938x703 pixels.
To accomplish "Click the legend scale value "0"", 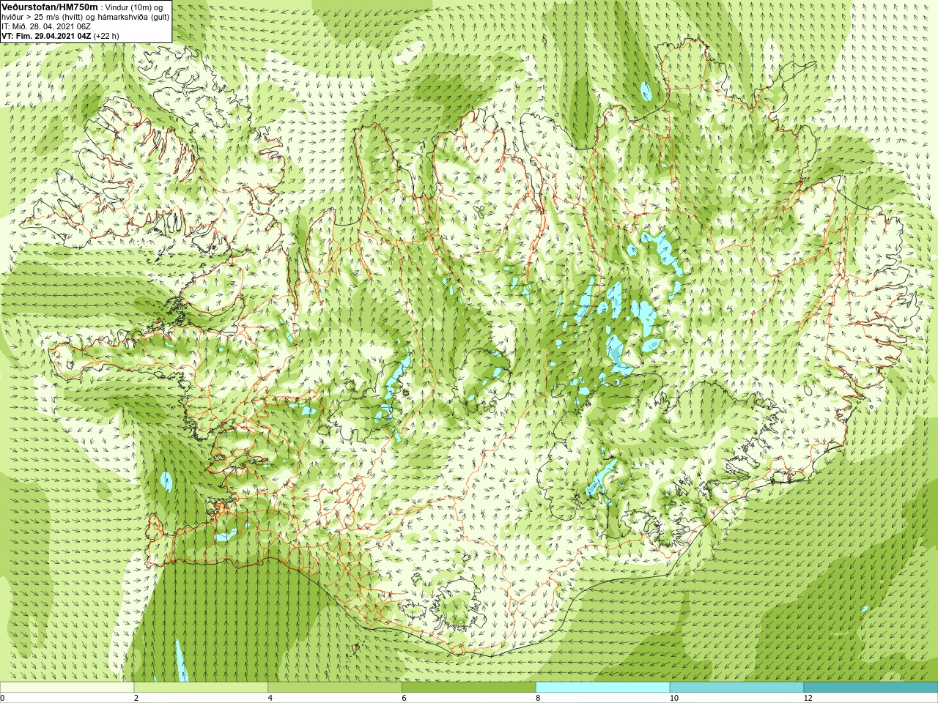I will click(x=3, y=698).
